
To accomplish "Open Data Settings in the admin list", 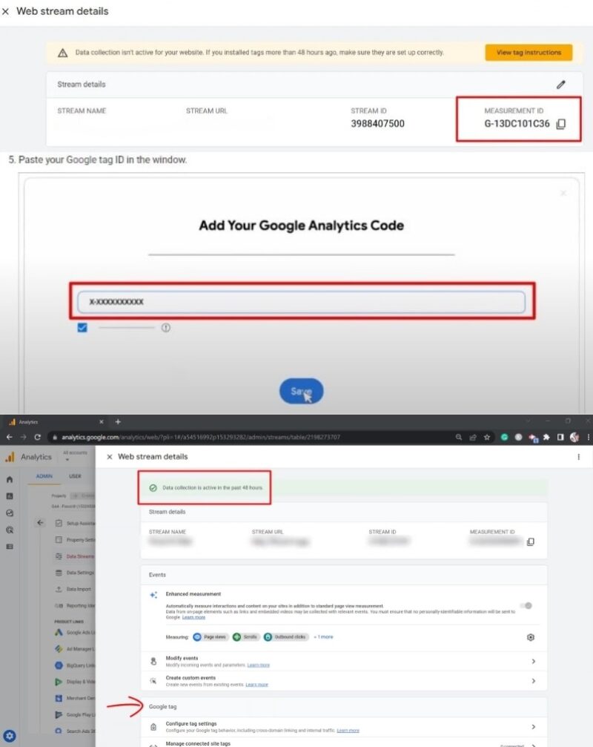I will pos(75,573).
